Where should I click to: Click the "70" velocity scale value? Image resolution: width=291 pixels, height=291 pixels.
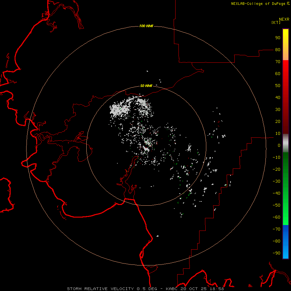point(278,62)
